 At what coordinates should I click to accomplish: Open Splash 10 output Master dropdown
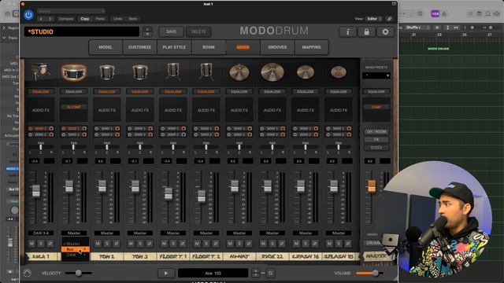(339, 233)
